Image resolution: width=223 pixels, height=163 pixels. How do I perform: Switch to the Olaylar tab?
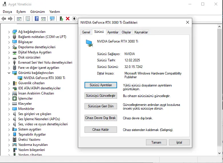126,32
